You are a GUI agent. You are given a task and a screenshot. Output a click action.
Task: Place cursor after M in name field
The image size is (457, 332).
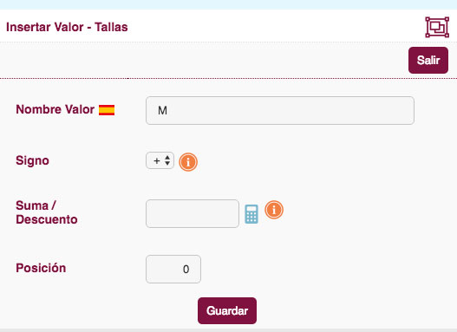point(168,111)
